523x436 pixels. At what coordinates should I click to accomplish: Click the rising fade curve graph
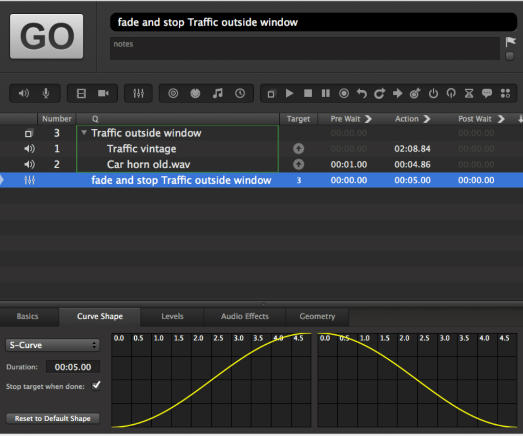click(x=211, y=380)
